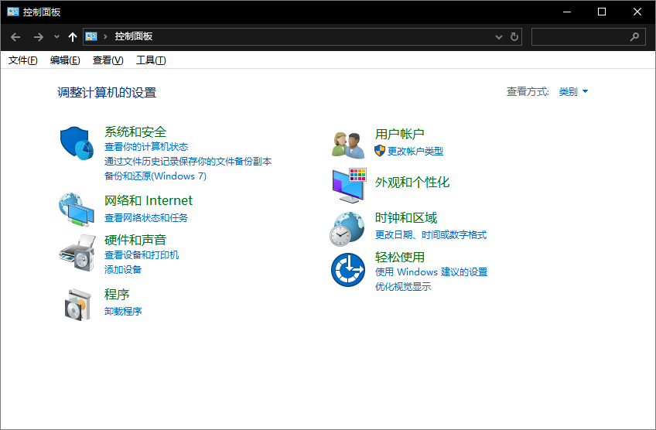Expand the address bar history dropdown
Viewport: 656px width, 430px height.
[499, 37]
